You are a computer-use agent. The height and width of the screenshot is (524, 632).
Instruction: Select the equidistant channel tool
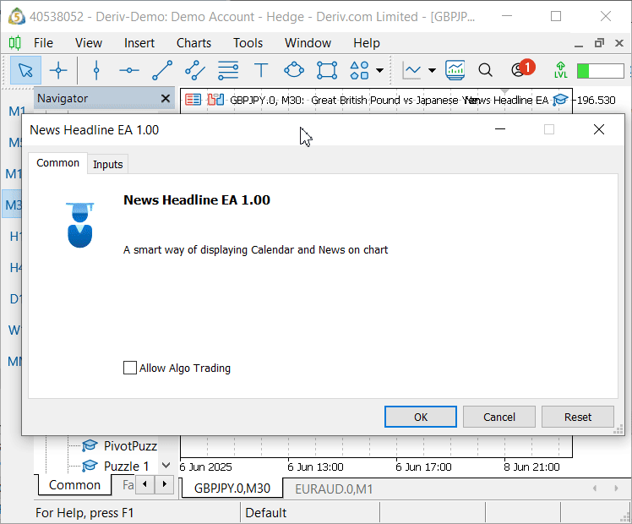point(195,70)
